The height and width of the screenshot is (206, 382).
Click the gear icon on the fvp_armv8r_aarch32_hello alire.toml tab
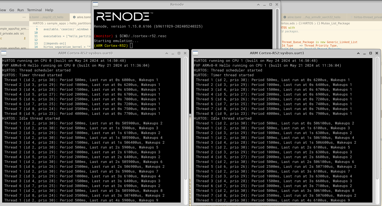(285, 17)
